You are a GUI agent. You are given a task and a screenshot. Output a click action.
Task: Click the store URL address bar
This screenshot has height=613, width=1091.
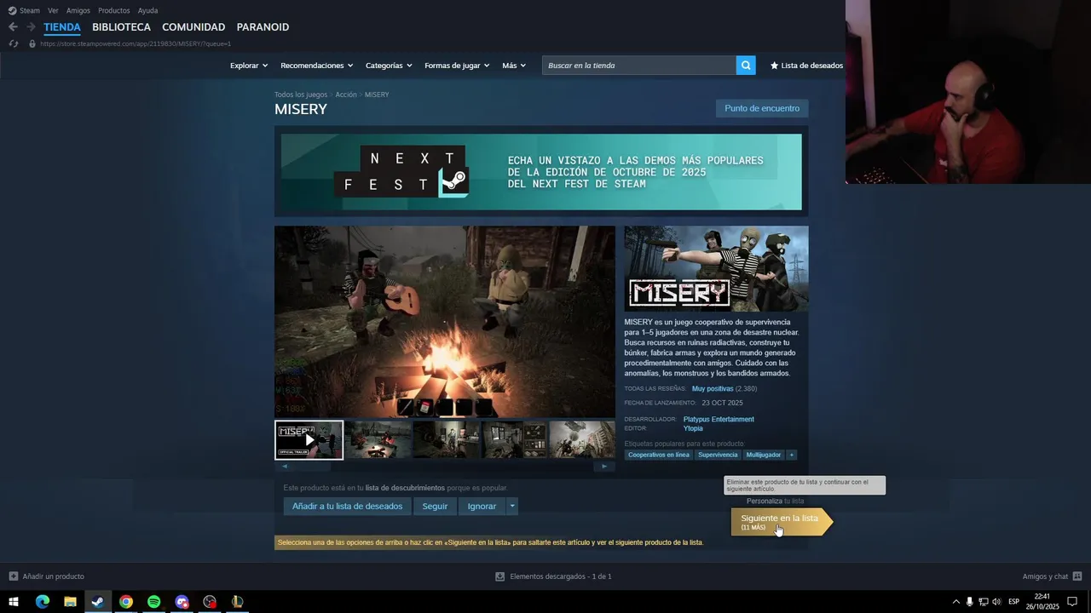click(x=135, y=43)
